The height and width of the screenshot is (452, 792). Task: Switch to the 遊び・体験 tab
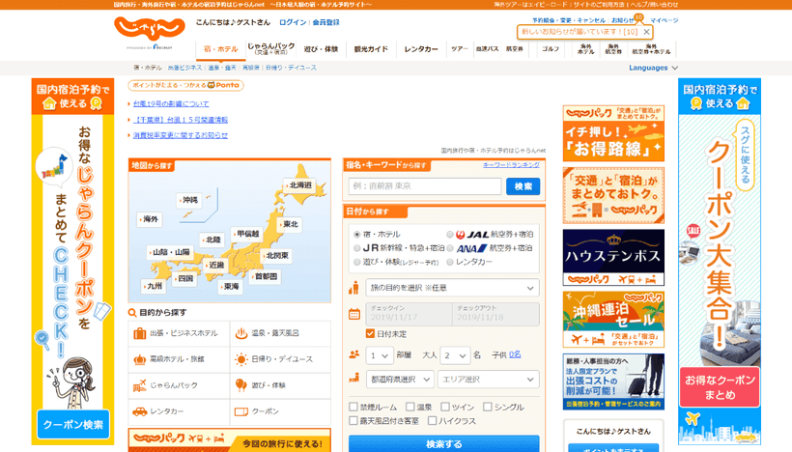[321, 49]
